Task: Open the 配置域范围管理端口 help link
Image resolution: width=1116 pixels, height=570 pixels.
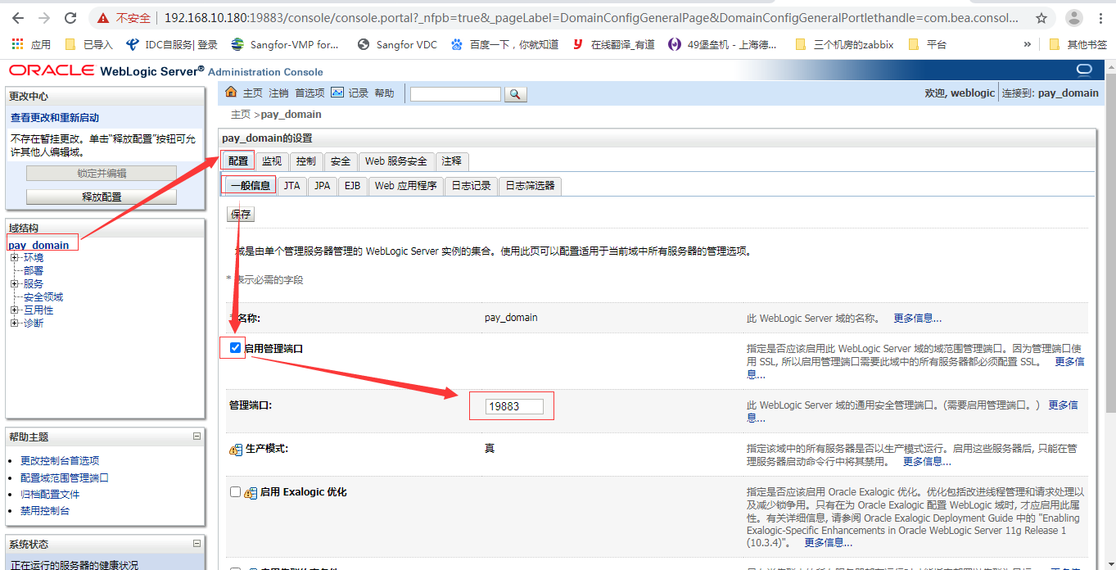Action: coord(65,477)
